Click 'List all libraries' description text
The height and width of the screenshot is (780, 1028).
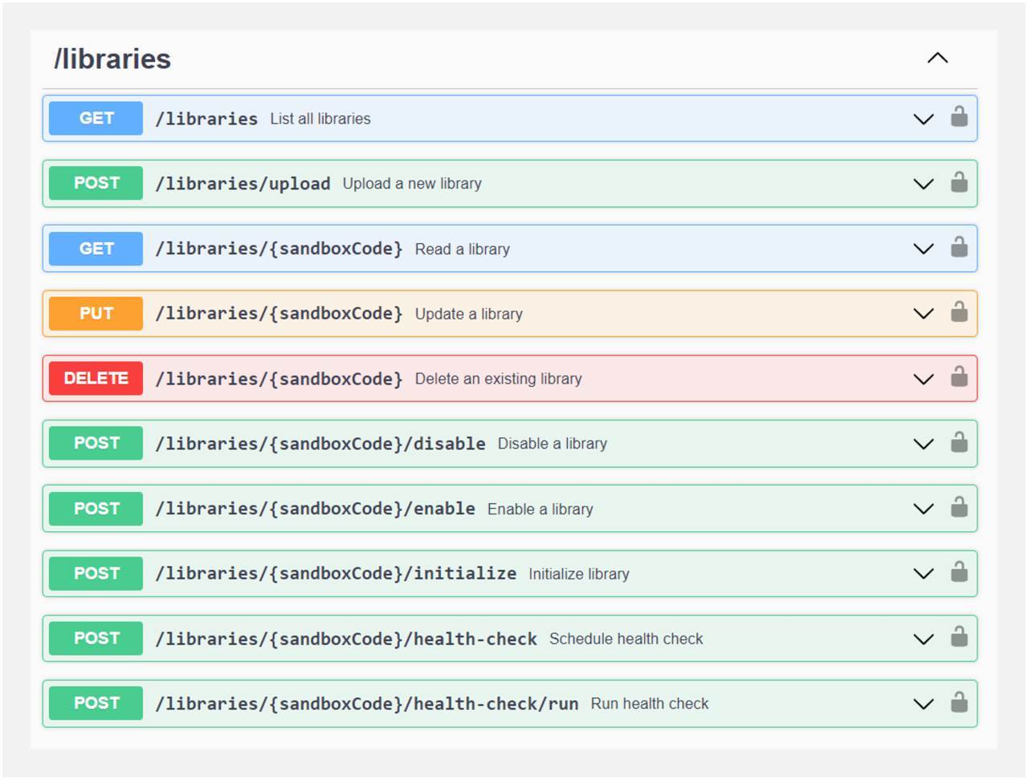point(320,119)
